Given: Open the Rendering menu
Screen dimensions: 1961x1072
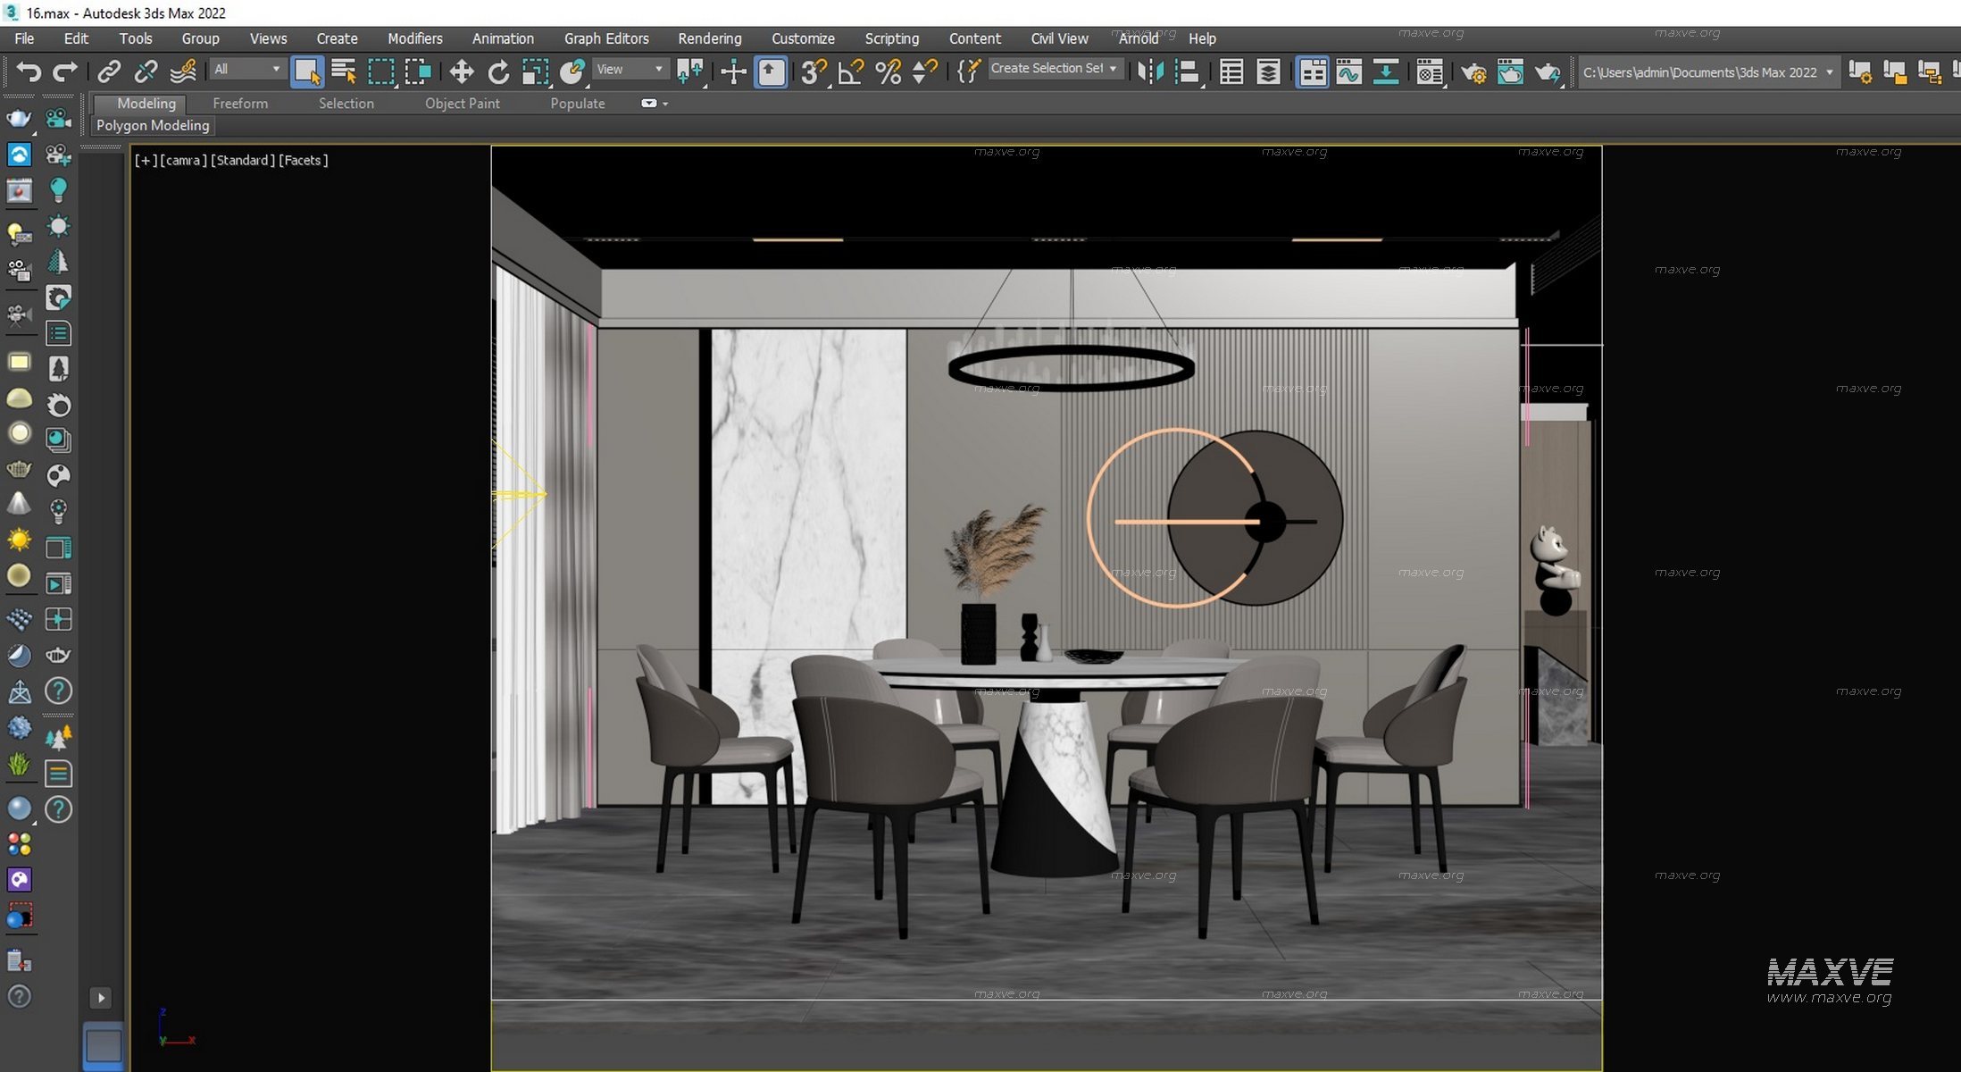Looking at the screenshot, I should [709, 38].
